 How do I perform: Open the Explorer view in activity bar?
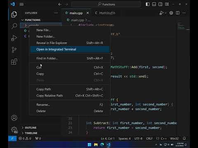[x=14, y=14]
